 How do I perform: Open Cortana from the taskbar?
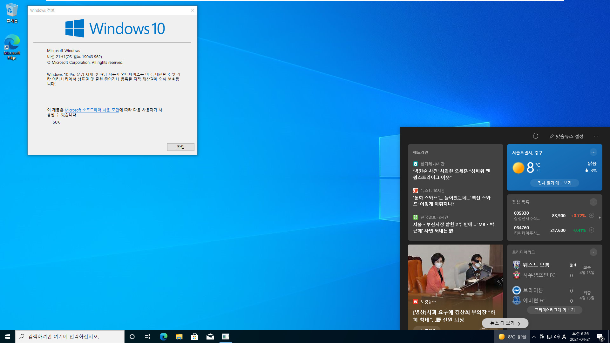pos(132,337)
